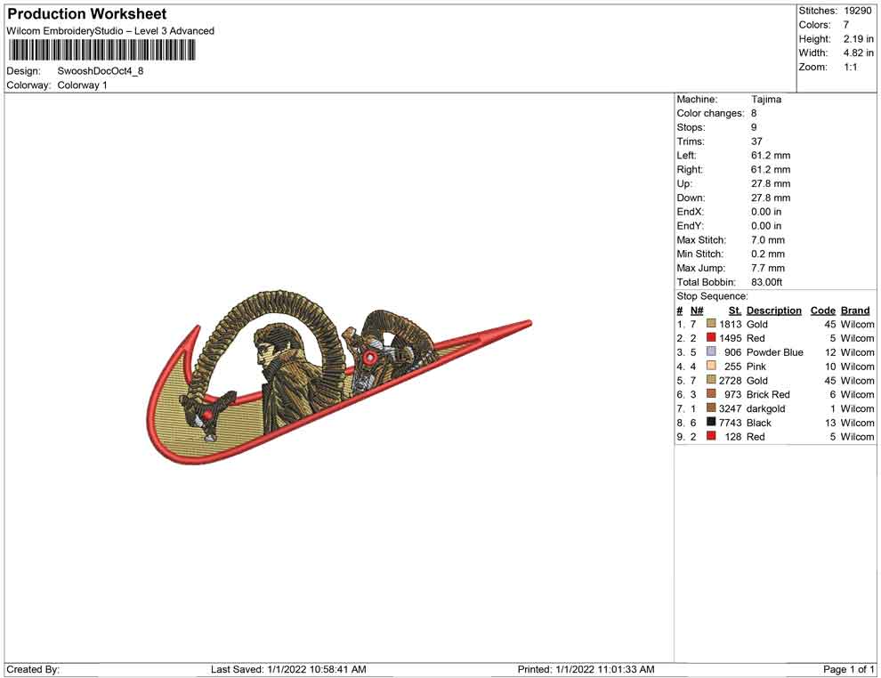
Task: Click the Machine value 'Tajima'
Action: [x=766, y=99]
